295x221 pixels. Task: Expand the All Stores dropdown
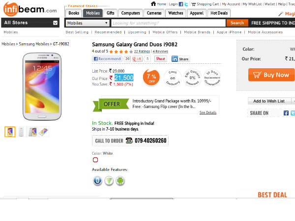coord(55,23)
